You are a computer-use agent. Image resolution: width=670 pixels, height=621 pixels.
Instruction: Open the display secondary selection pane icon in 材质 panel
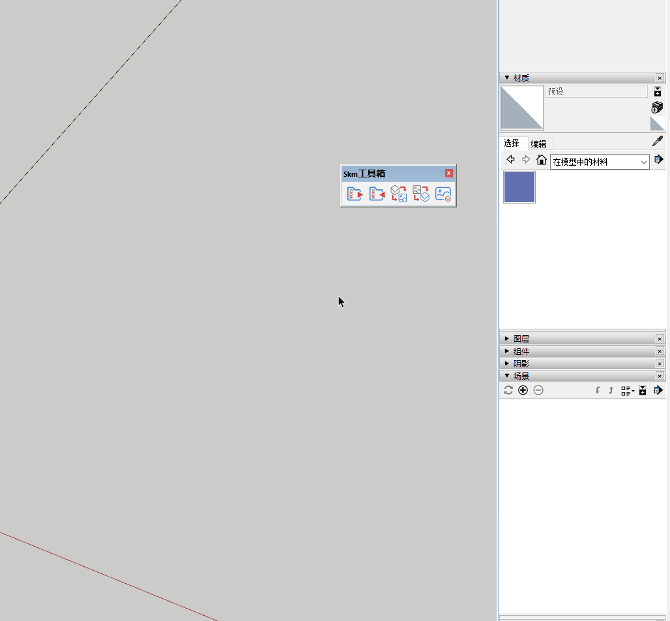pyautogui.click(x=658, y=91)
